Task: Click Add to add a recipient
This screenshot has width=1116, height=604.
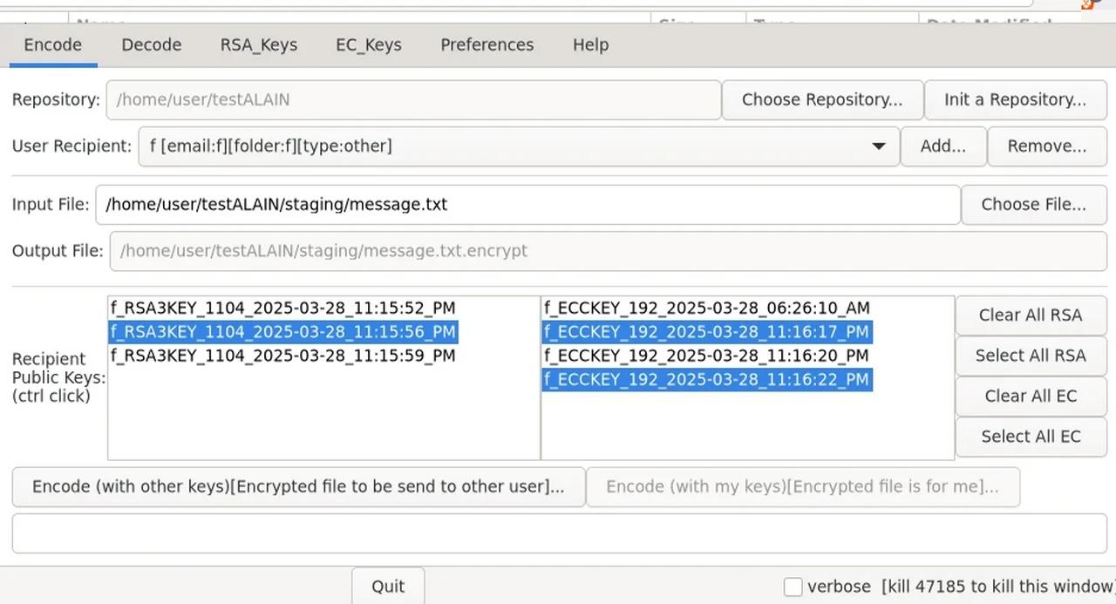Action: click(942, 146)
